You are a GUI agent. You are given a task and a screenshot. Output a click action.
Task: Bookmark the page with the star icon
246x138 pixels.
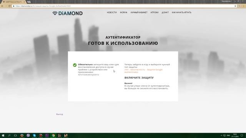point(235,6)
